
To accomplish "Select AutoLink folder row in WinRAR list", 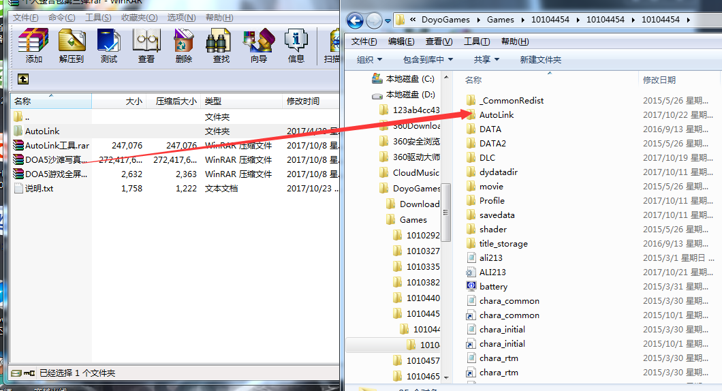I will (176, 131).
